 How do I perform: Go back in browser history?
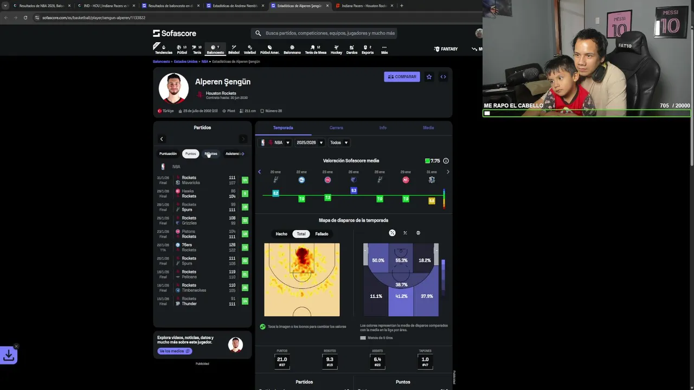point(6,17)
